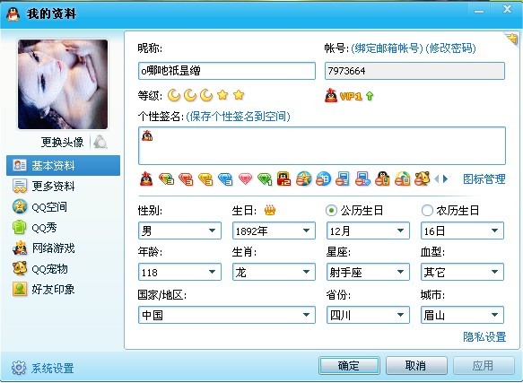
Task: Click into the 个性签名 text box
Action: point(322,146)
